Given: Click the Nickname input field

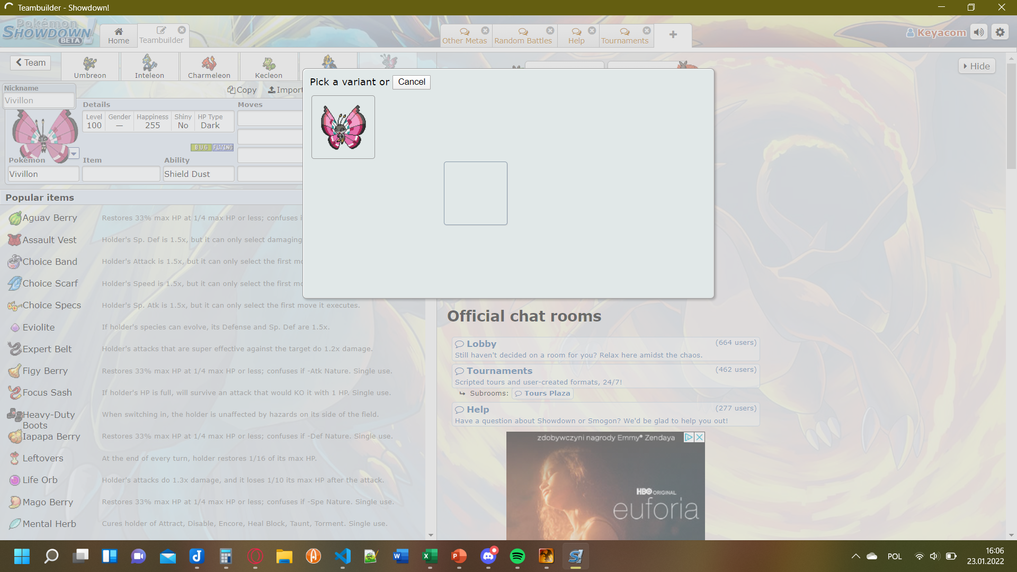Looking at the screenshot, I should pos(39,100).
